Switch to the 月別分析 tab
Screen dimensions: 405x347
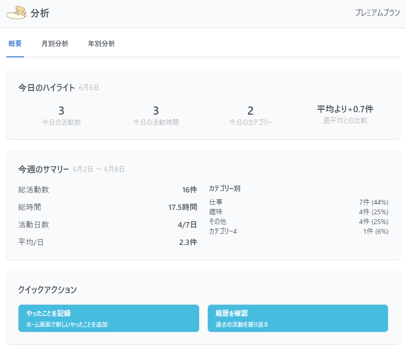(x=55, y=44)
